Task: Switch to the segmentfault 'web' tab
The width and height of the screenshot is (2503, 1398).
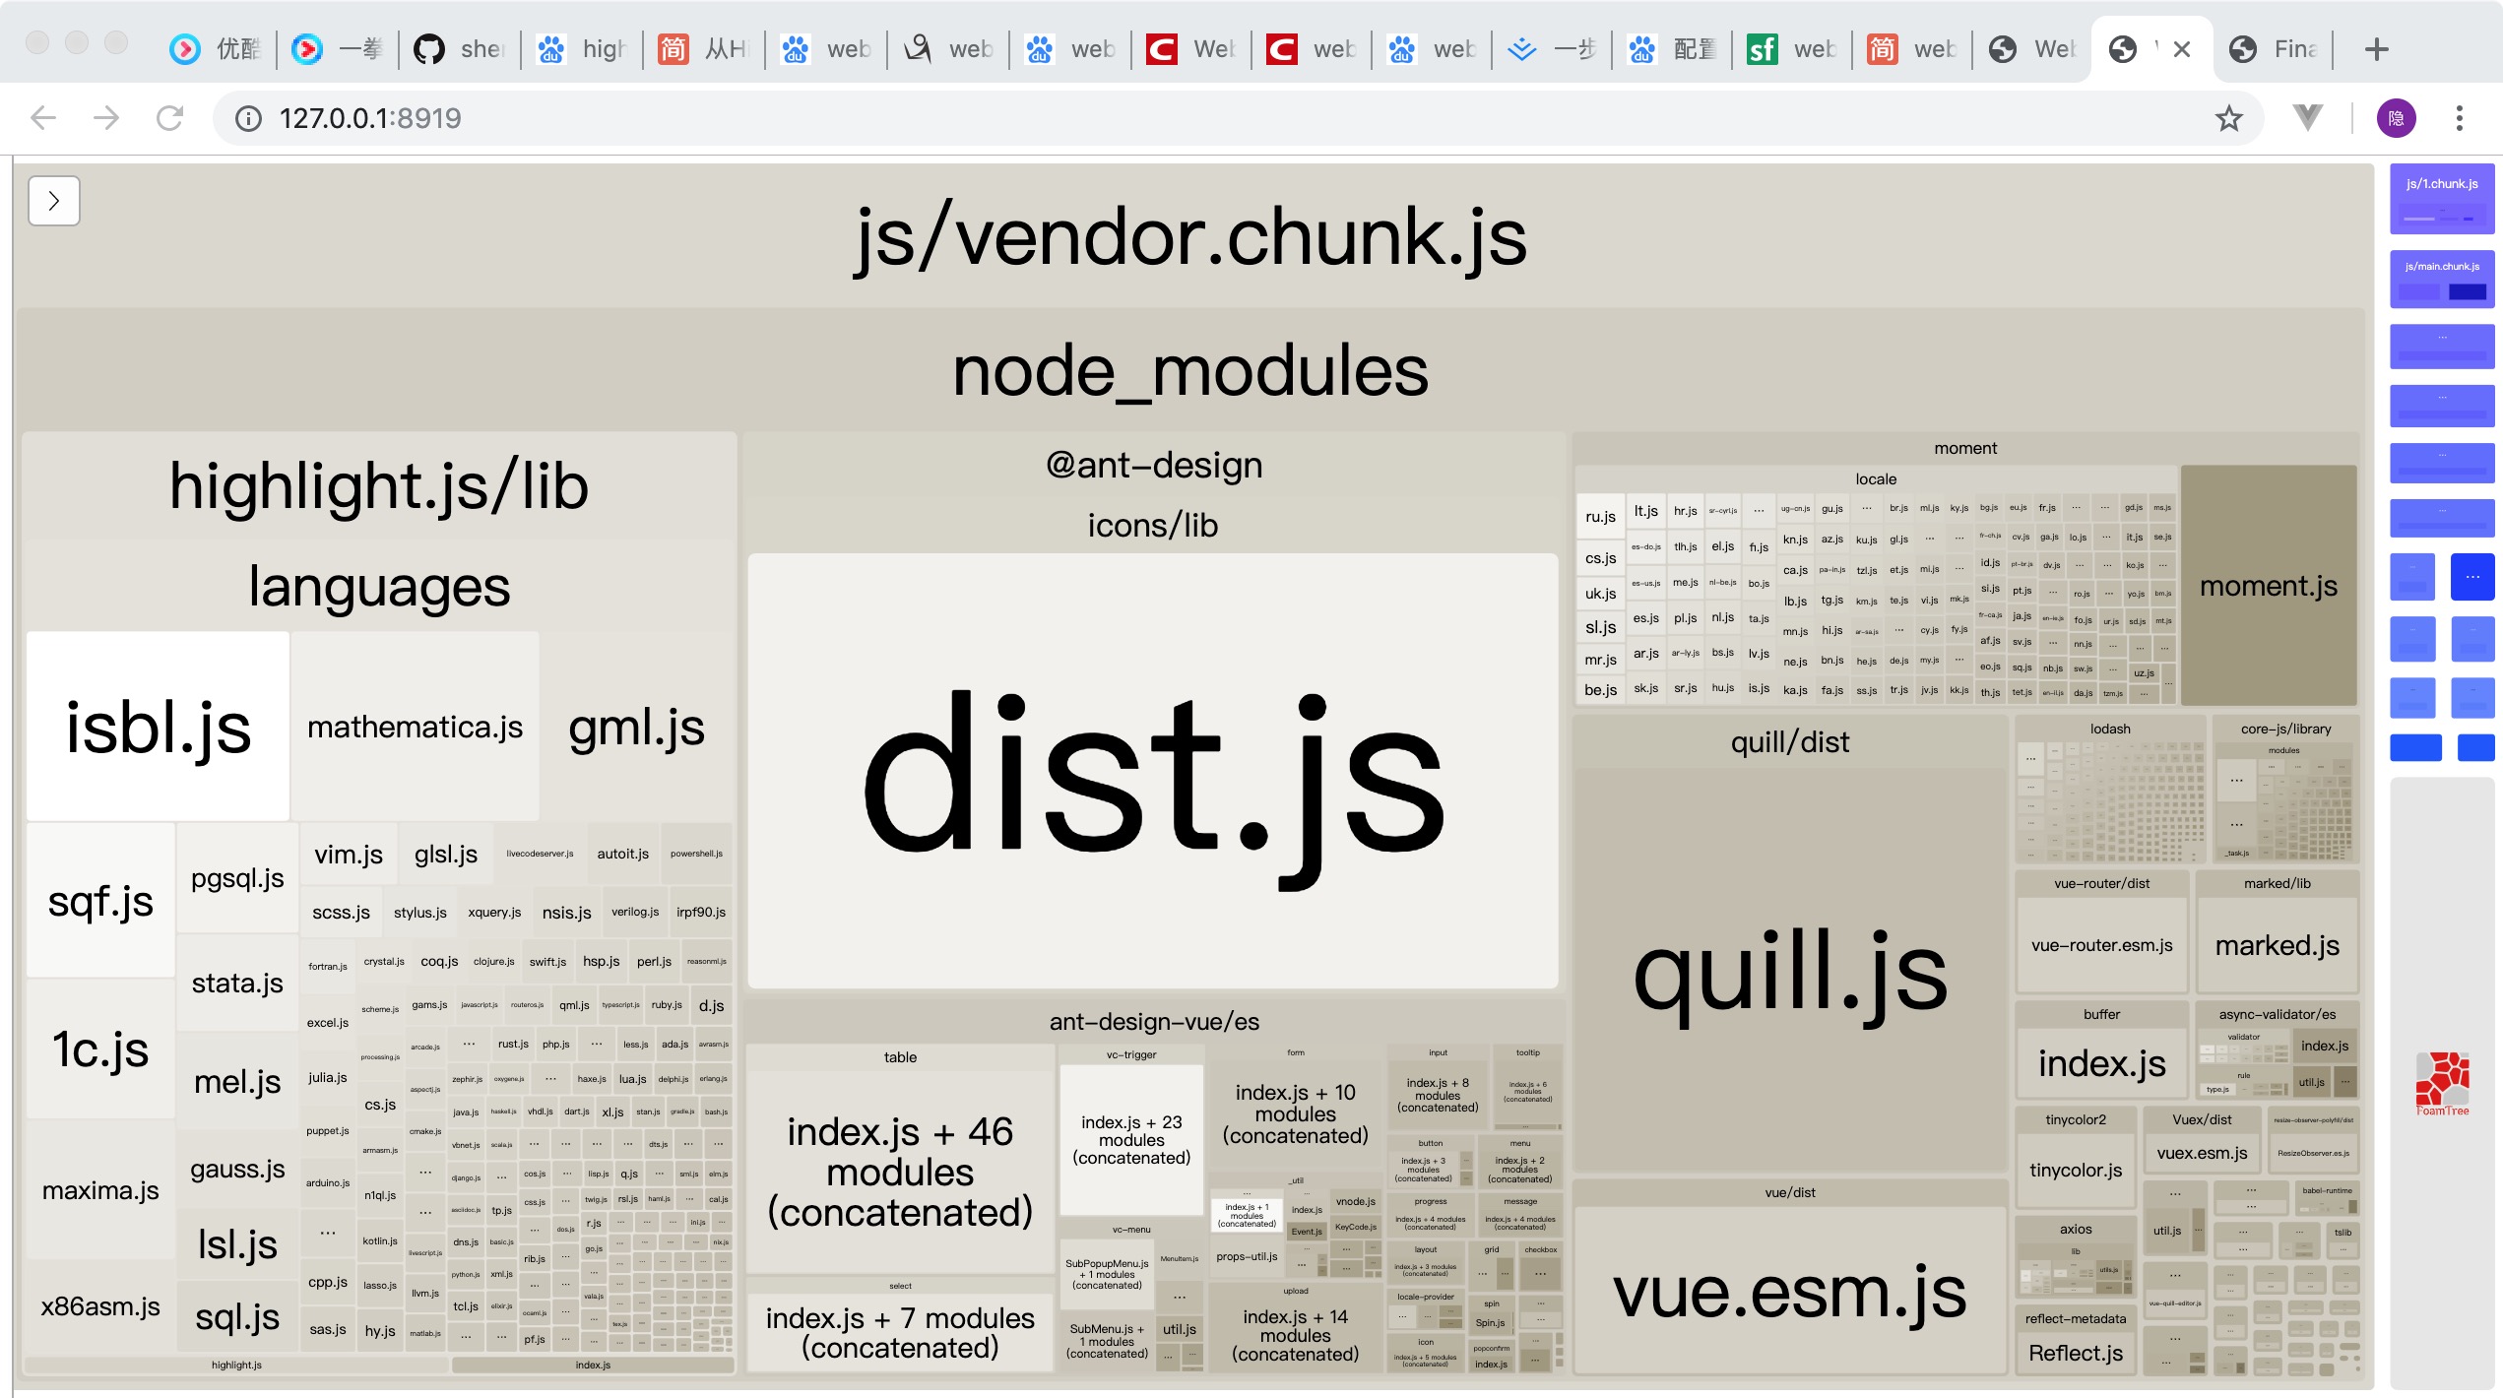Action: [x=1792, y=49]
